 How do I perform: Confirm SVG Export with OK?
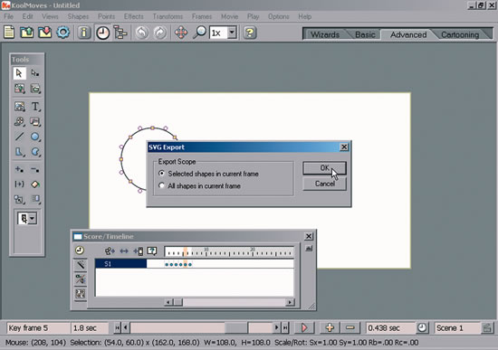pos(324,168)
